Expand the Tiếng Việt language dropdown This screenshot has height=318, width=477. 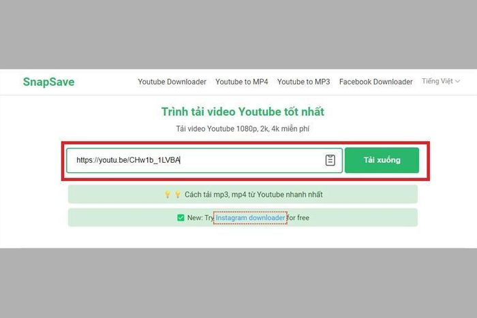click(440, 81)
